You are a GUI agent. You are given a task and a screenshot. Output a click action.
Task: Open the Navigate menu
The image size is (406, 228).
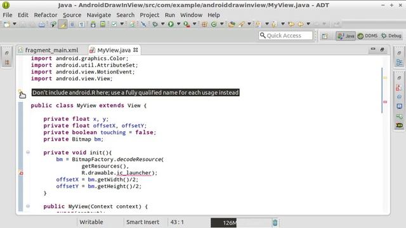pos(99,15)
